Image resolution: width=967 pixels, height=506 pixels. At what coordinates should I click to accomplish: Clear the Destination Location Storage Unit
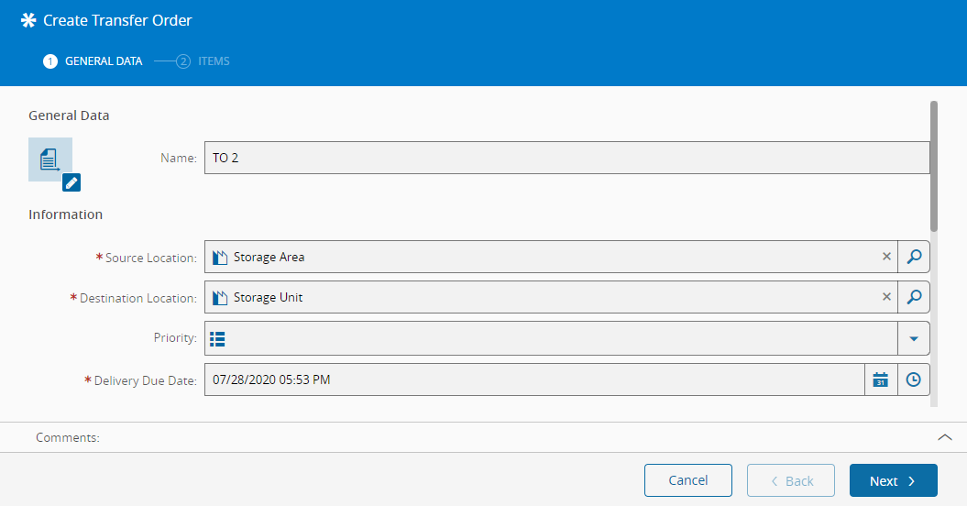886,298
